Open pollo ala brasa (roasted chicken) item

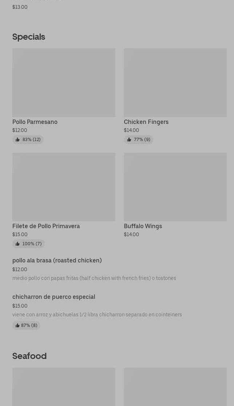click(57, 260)
